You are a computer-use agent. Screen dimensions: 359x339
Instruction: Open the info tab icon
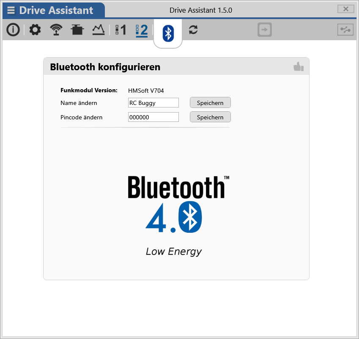click(13, 30)
